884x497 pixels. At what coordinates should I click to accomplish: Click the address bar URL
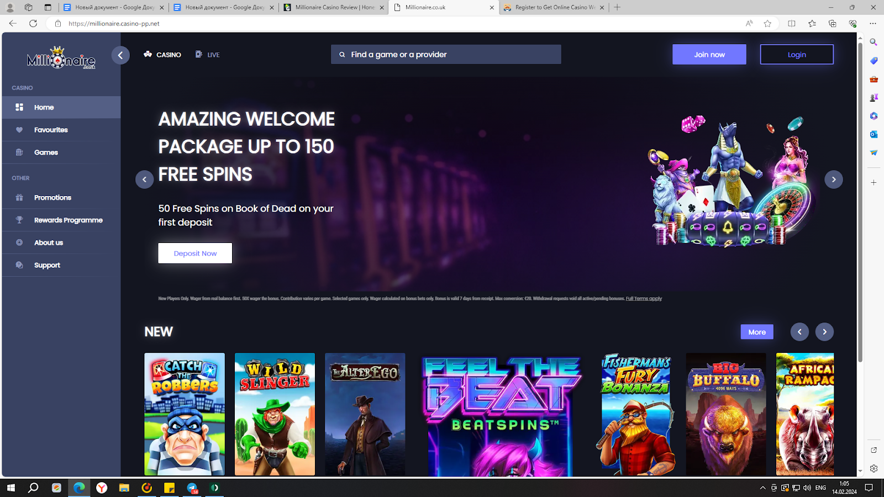114,24
